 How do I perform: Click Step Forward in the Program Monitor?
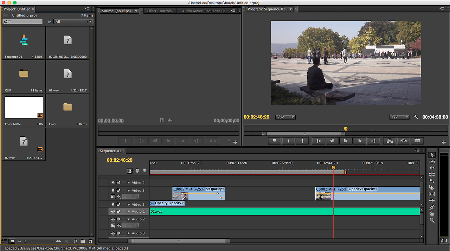pyautogui.click(x=360, y=141)
